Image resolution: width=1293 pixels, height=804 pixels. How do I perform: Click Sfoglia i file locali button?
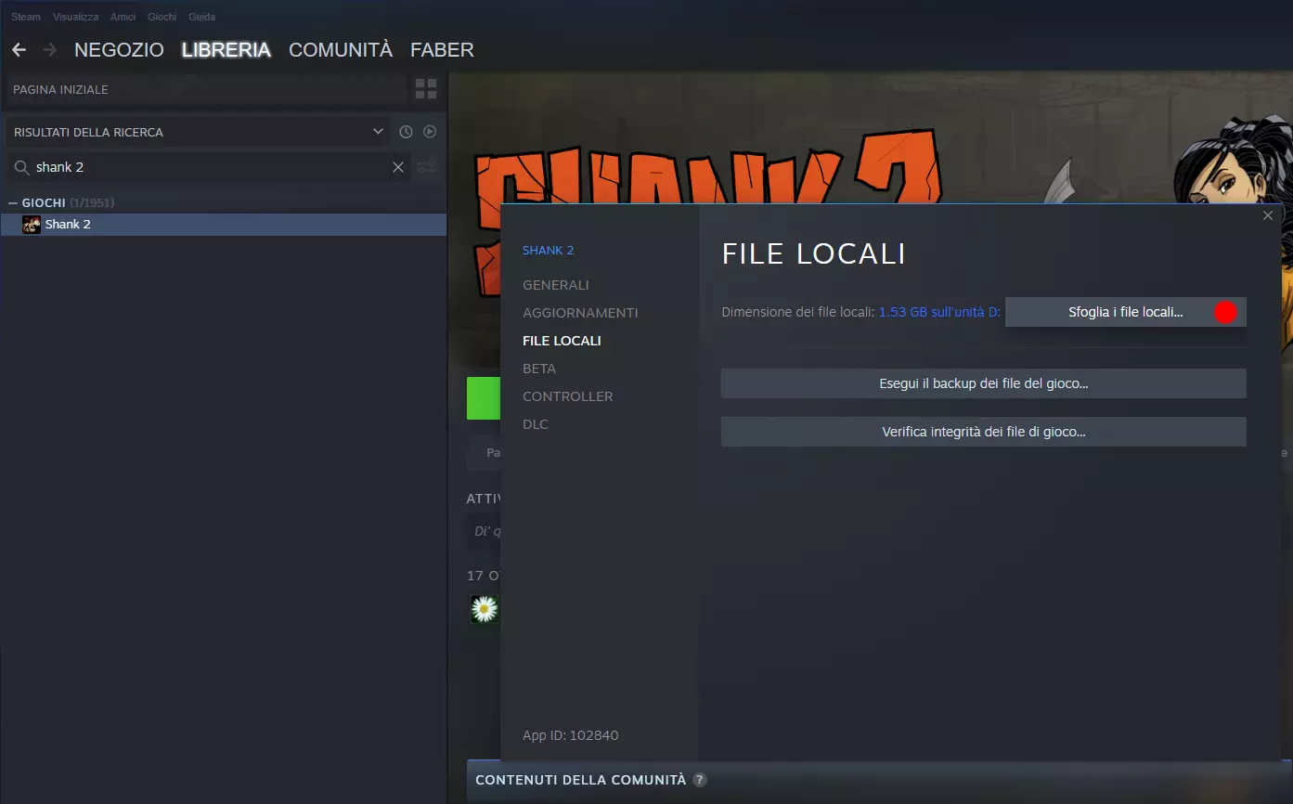[x=1125, y=312]
